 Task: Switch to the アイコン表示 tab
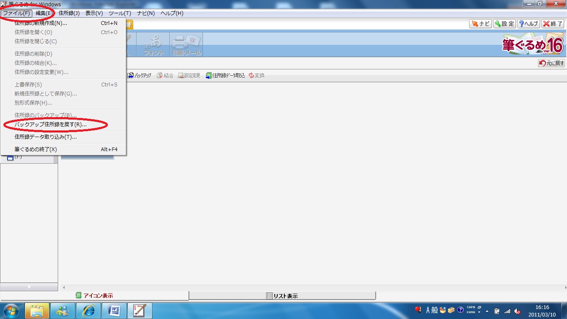click(x=94, y=296)
